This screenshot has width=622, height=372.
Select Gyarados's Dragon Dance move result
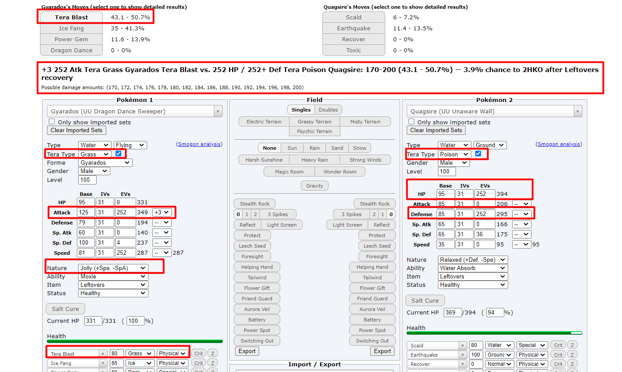tap(72, 50)
